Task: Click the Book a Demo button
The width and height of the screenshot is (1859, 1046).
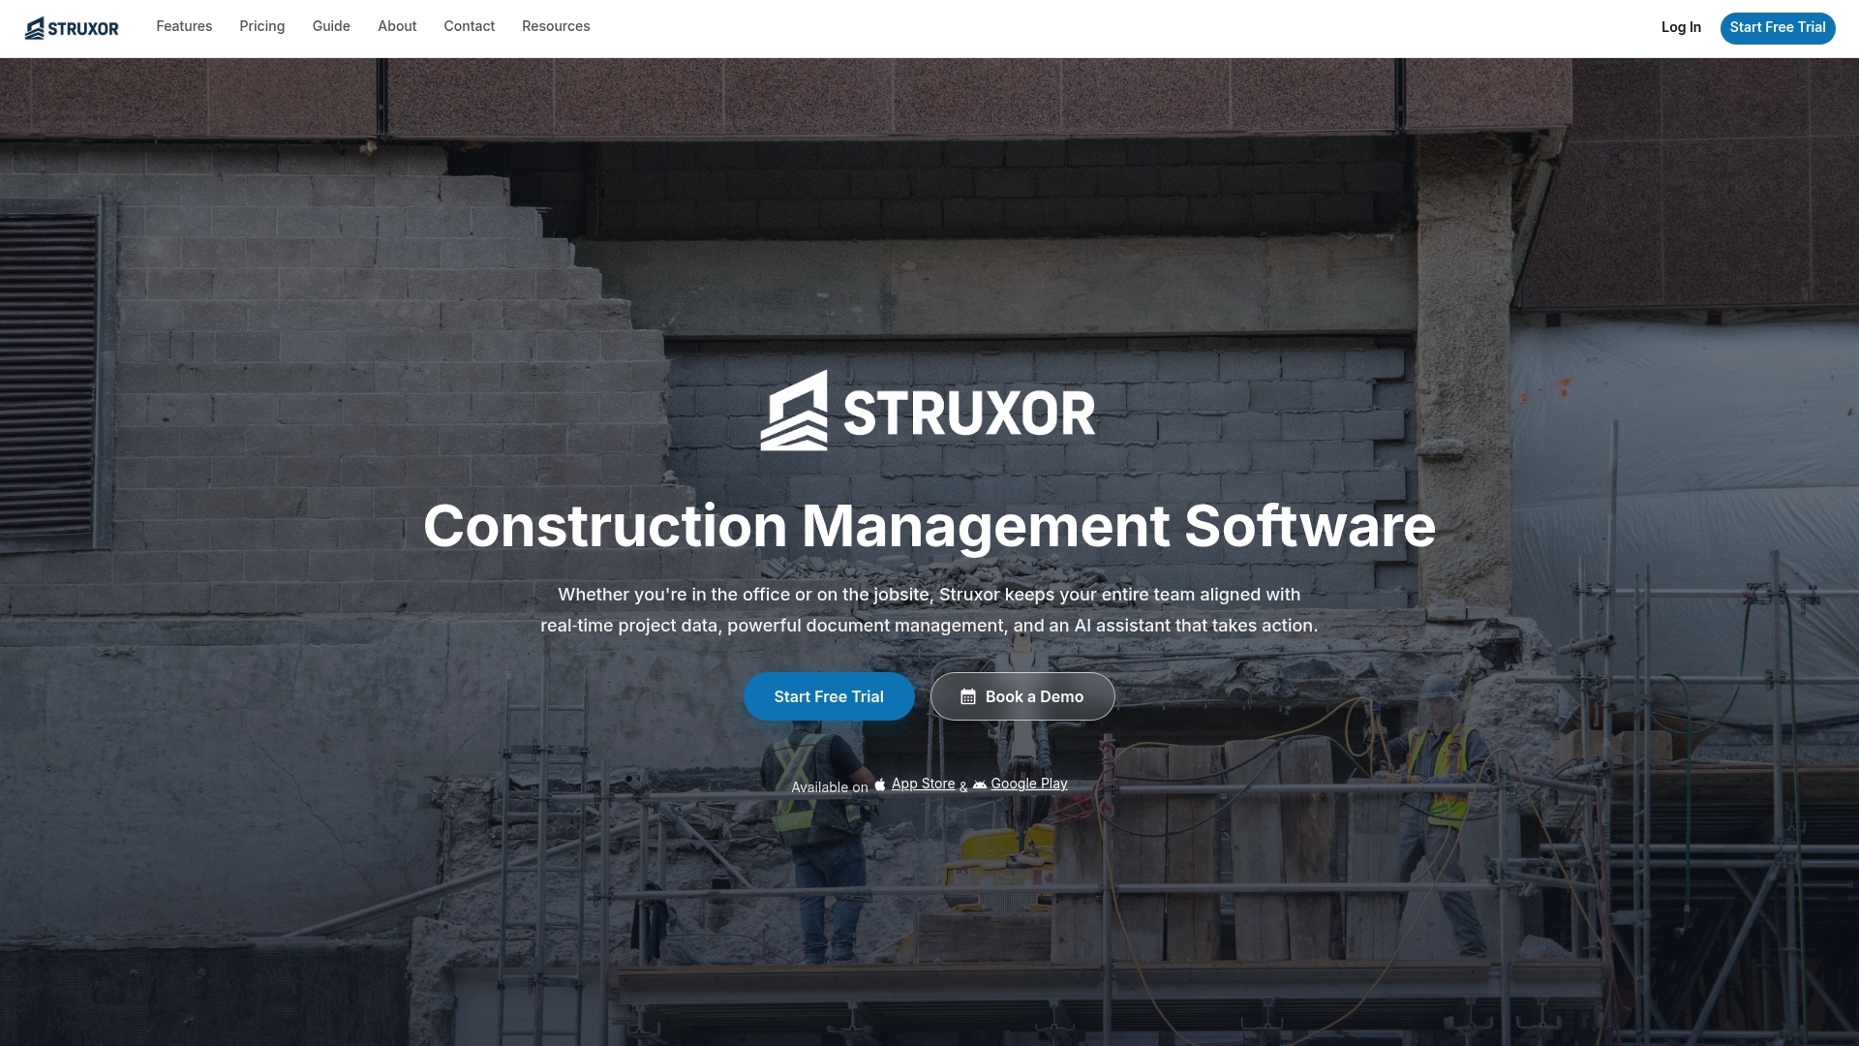Action: point(1022,696)
